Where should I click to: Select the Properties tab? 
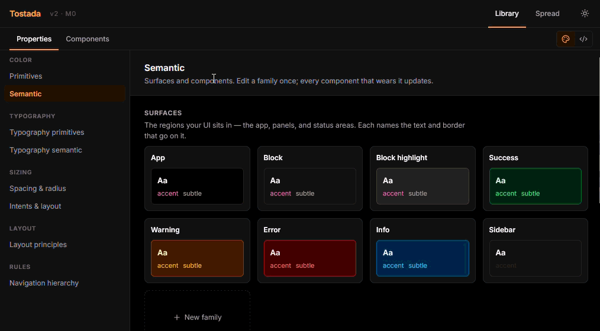click(34, 39)
